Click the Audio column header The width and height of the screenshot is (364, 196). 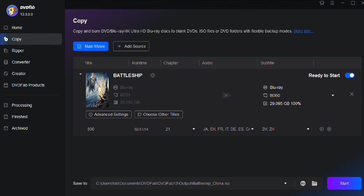pos(207,63)
